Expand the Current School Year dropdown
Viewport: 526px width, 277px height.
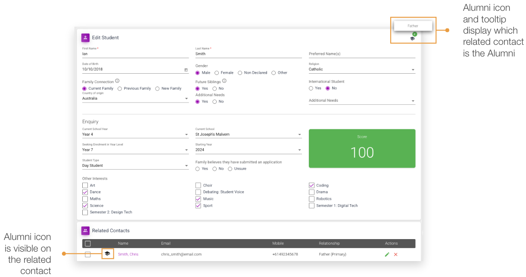[x=135, y=134]
